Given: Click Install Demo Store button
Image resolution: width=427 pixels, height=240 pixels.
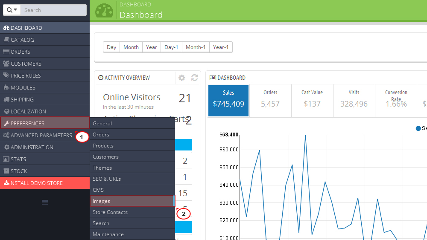Looking at the screenshot, I should 45,183.
